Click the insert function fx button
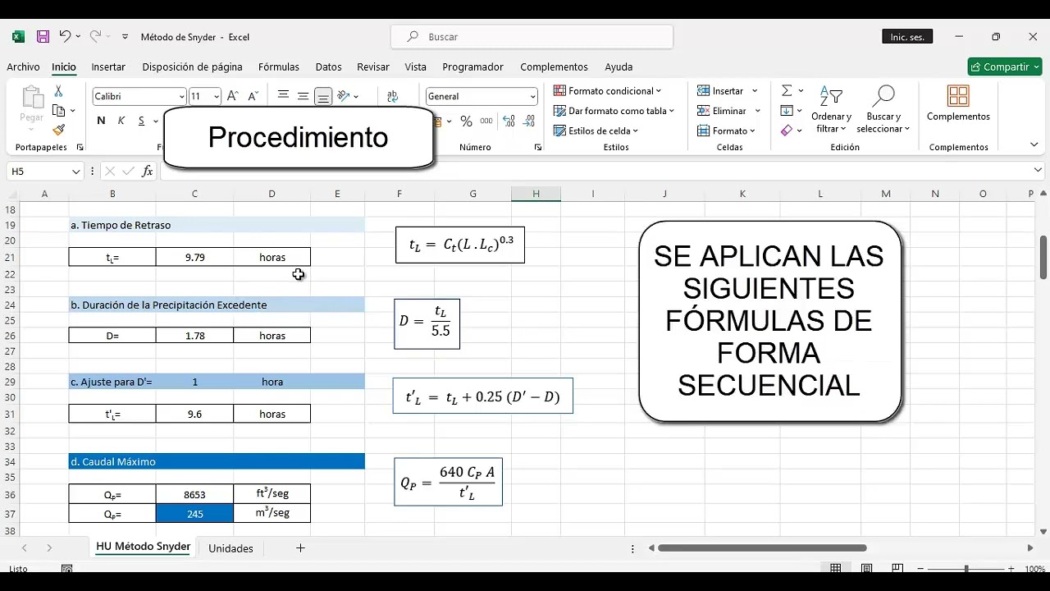Image resolution: width=1050 pixels, height=591 pixels. 148,171
